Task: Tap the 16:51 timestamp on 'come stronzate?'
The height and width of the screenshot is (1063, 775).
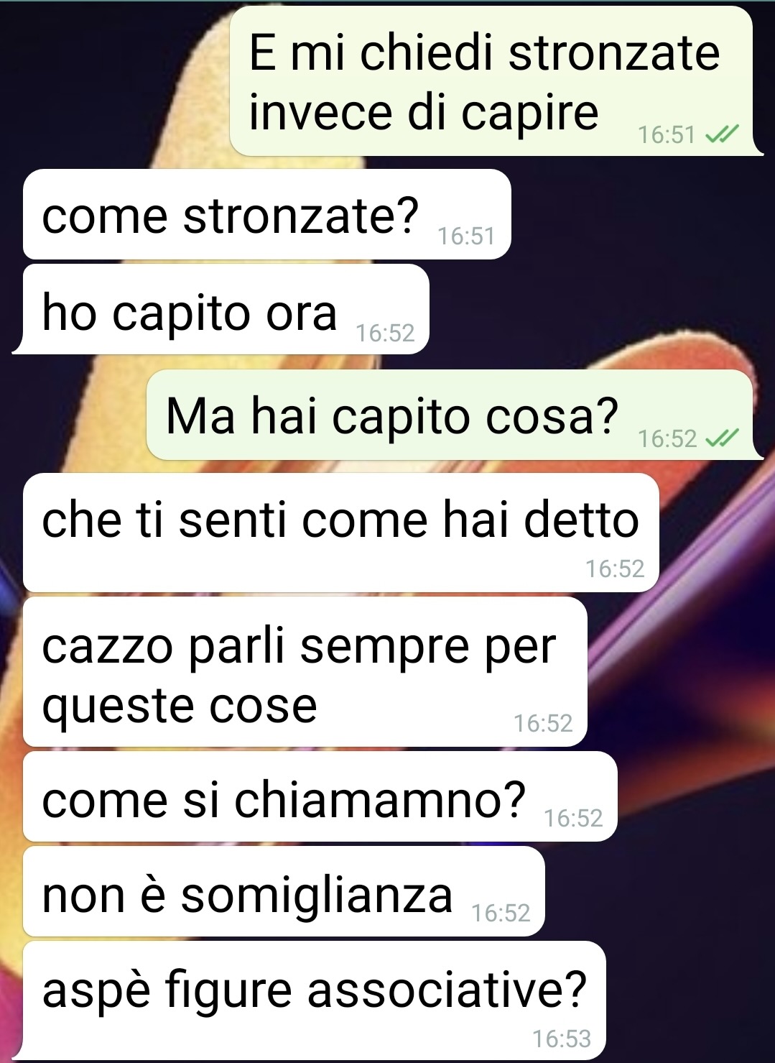Action: (x=466, y=236)
